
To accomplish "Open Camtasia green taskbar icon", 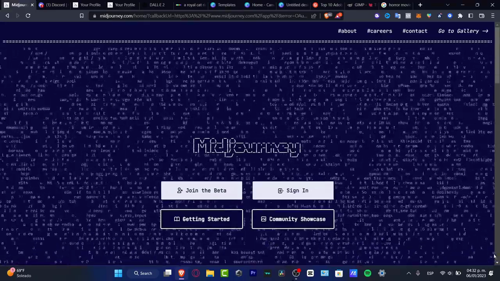I will point(225,273).
